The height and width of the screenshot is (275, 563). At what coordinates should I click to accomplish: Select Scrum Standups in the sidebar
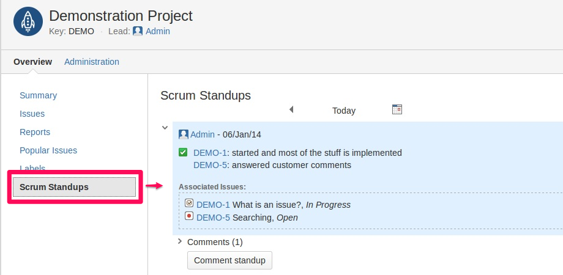pyautogui.click(x=75, y=187)
